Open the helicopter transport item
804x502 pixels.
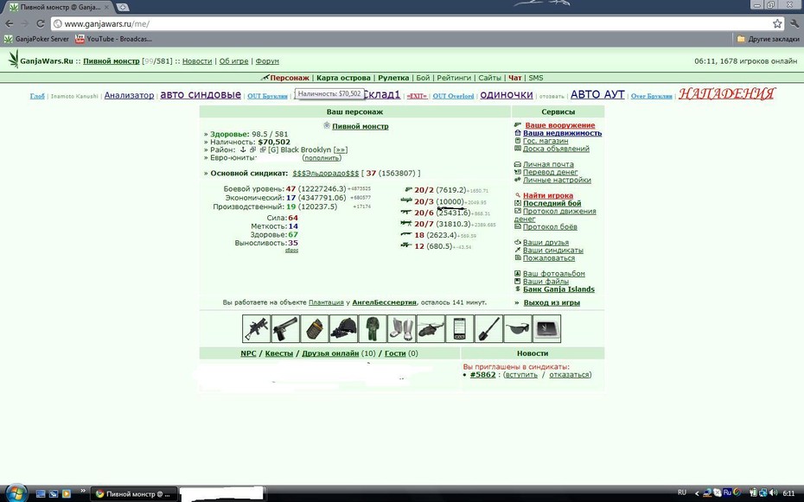(x=431, y=328)
